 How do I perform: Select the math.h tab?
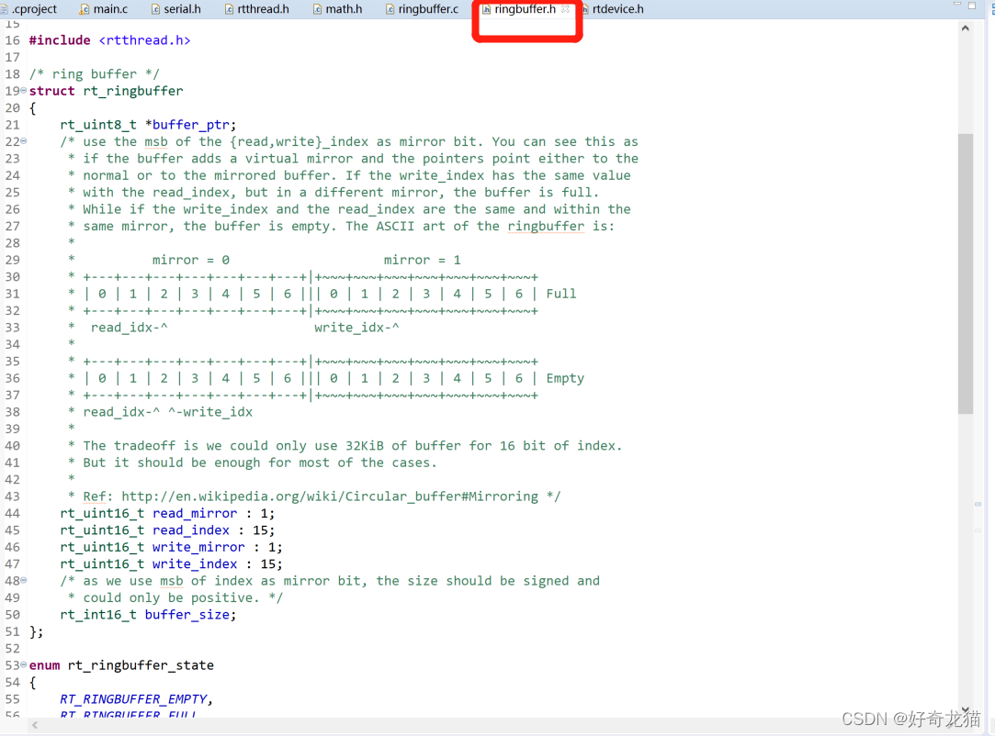pyautogui.click(x=337, y=9)
